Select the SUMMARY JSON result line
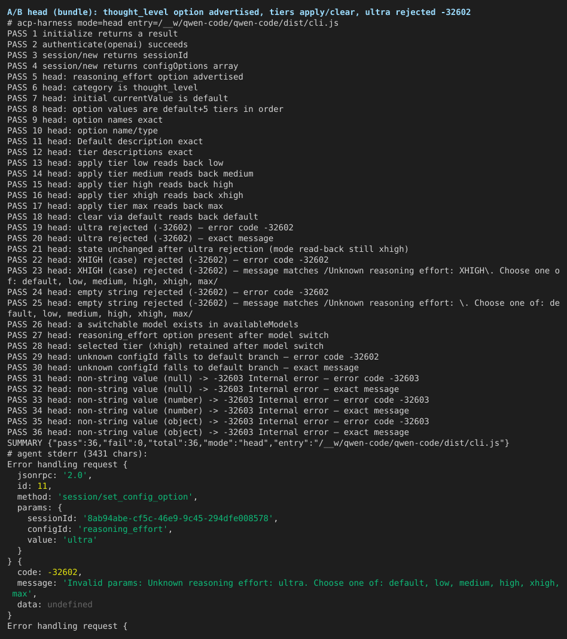 [x=258, y=443]
